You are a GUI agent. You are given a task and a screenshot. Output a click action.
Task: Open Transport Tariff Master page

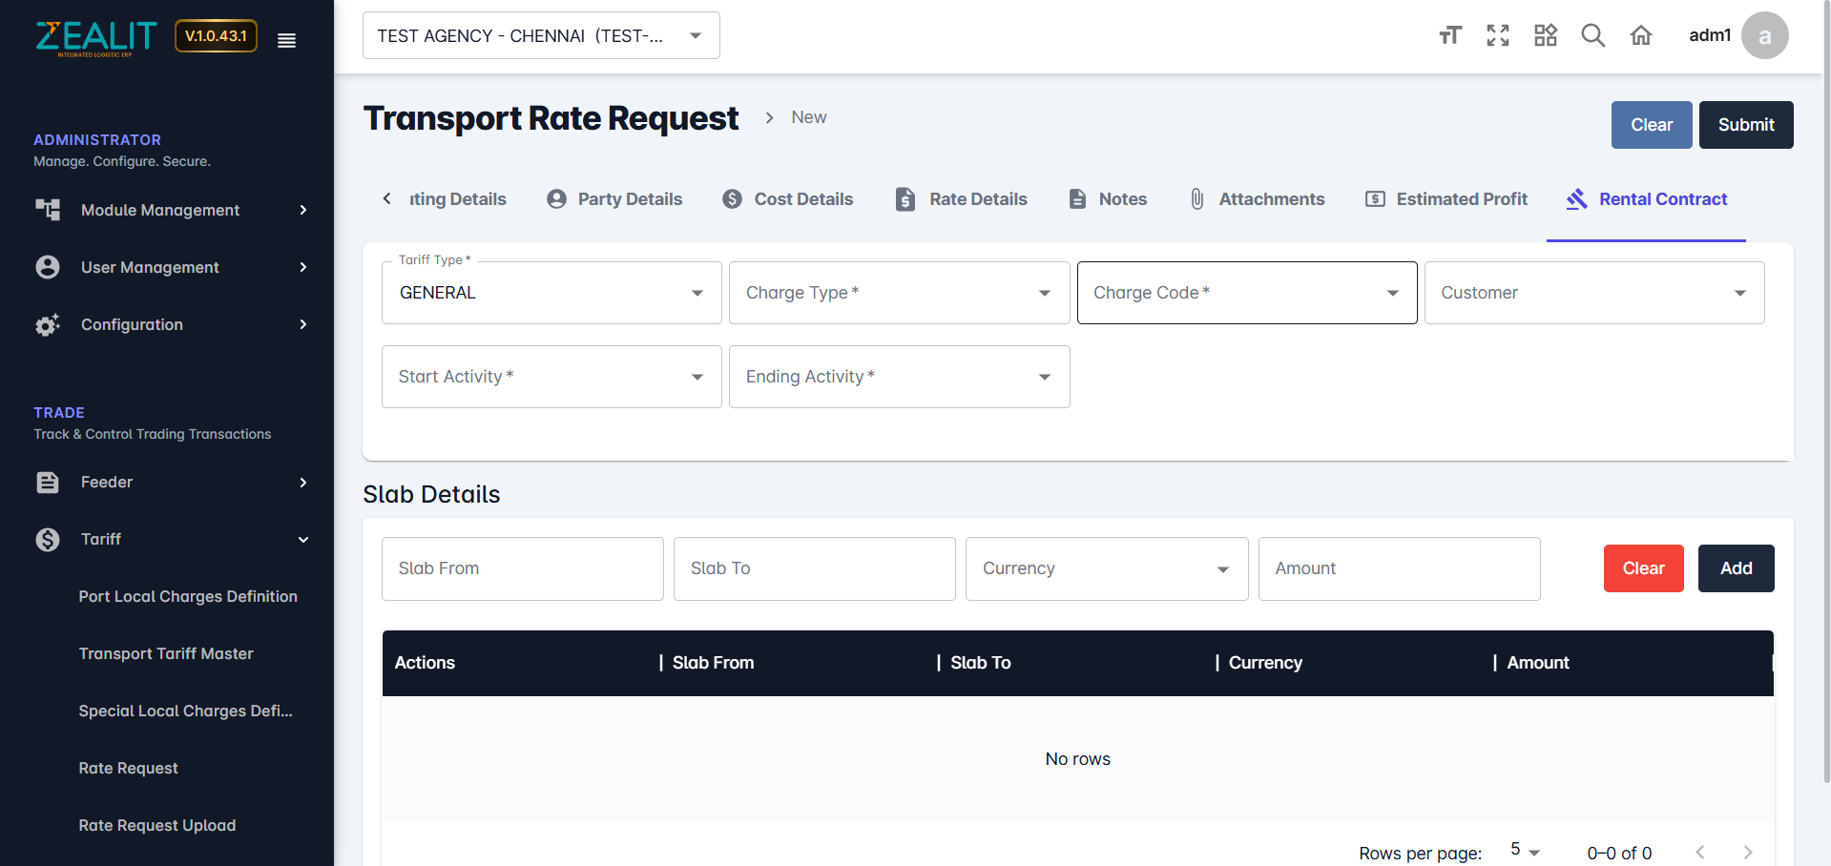pyautogui.click(x=166, y=654)
